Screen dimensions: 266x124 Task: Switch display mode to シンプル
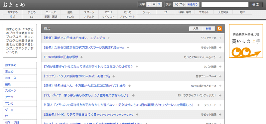179,5
